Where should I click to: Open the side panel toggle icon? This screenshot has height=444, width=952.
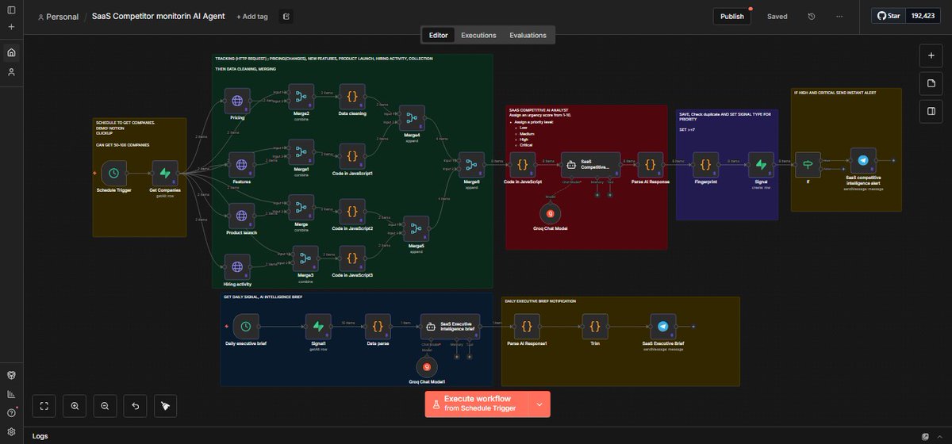931,111
